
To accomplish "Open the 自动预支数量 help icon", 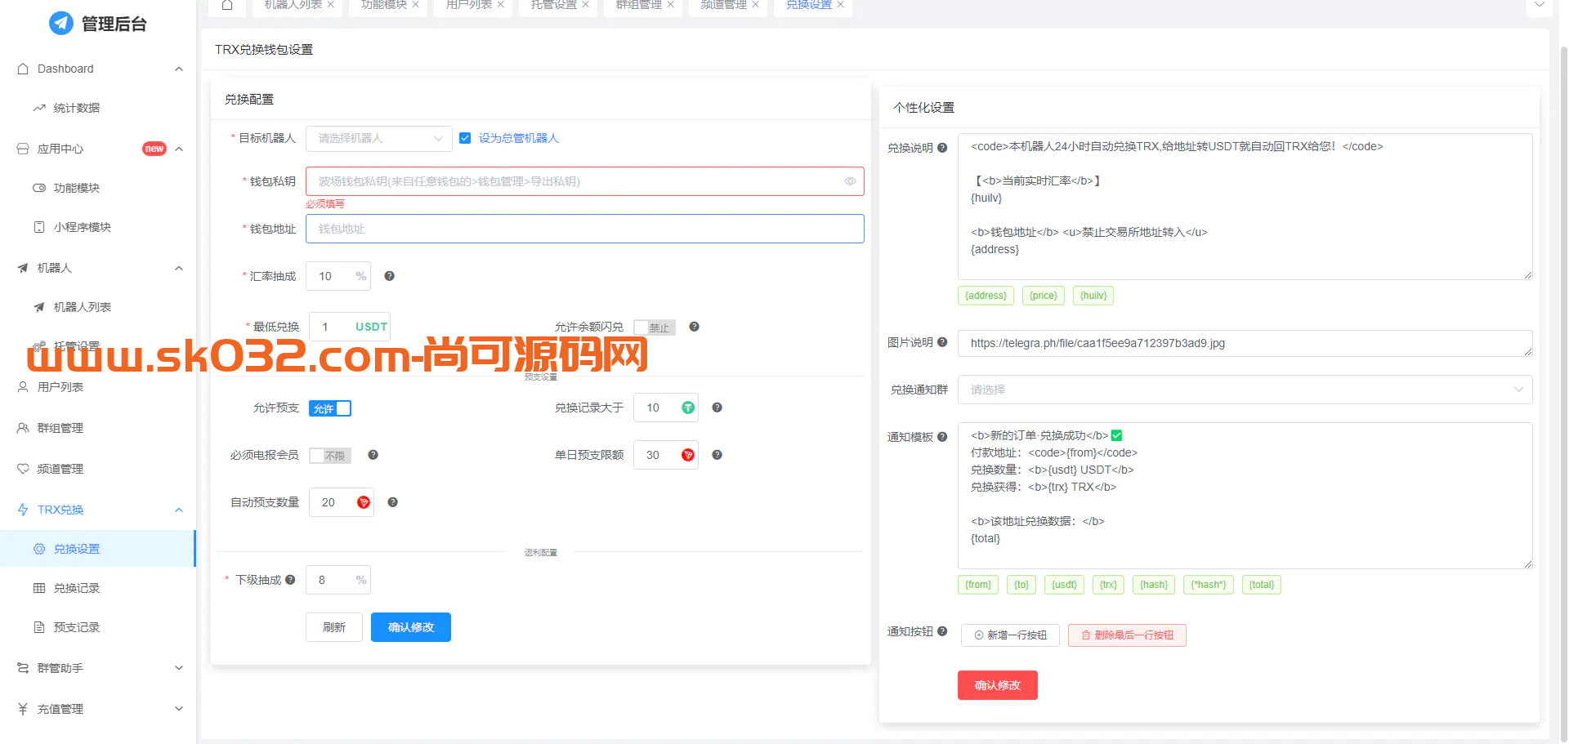I will 392,502.
